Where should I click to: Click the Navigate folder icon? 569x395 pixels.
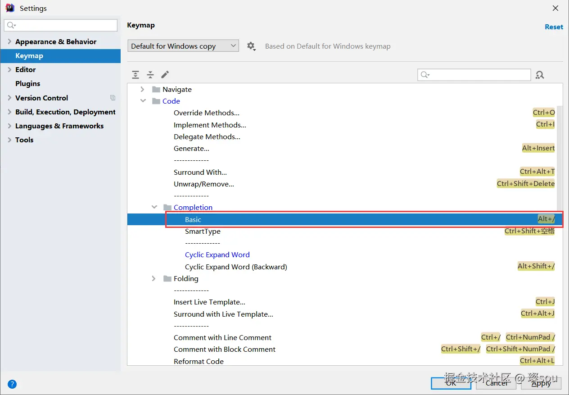coord(156,89)
